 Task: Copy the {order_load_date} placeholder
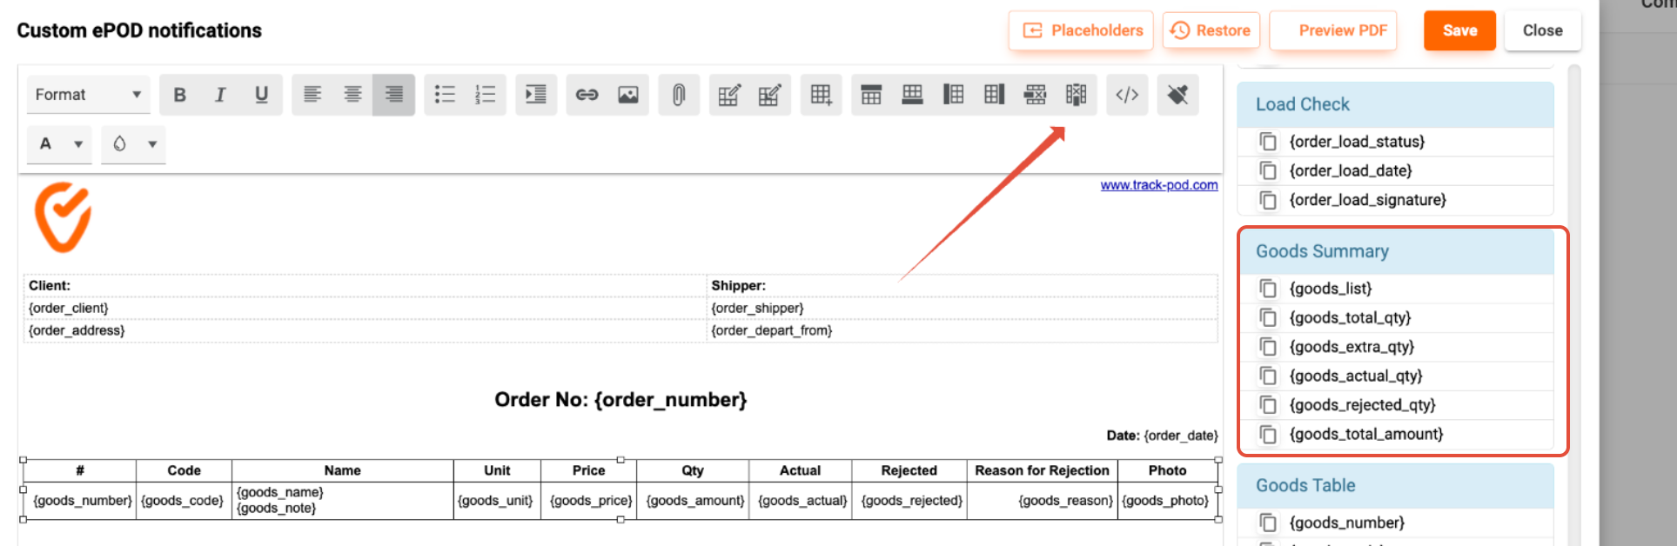point(1268,171)
